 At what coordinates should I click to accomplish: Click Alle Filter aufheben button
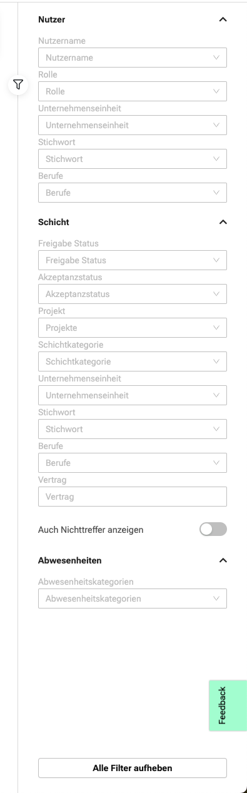coord(133,768)
